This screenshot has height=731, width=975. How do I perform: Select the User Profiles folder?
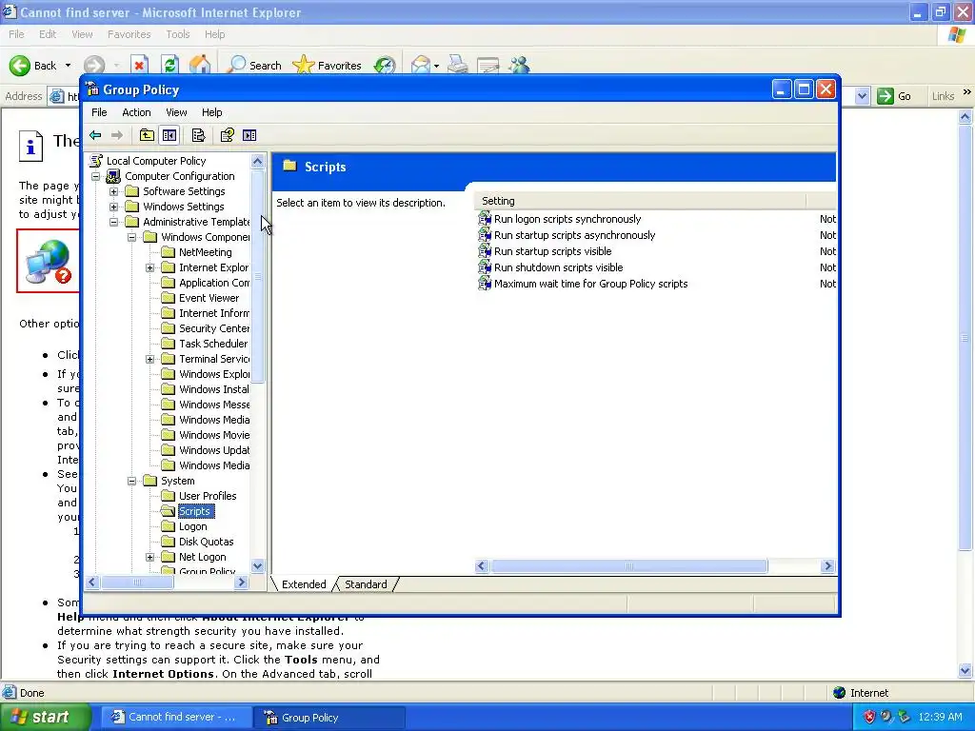point(208,496)
